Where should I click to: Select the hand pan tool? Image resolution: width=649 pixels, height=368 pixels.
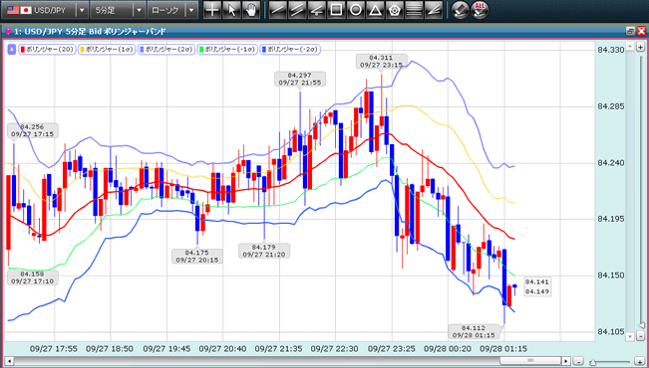(x=251, y=10)
